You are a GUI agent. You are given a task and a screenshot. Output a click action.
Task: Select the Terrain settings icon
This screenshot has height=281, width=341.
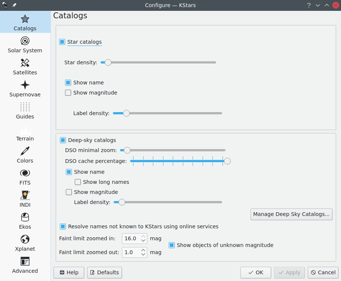tap(25, 132)
